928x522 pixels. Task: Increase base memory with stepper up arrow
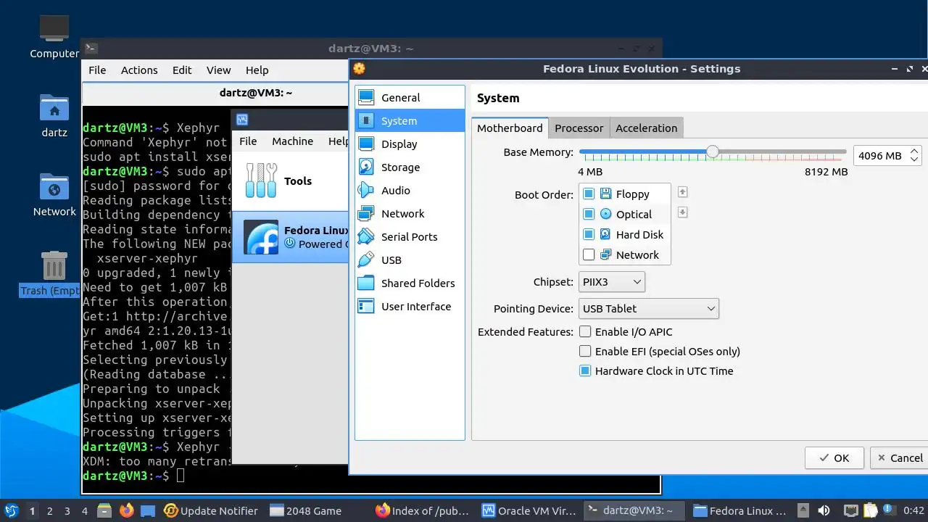914,151
